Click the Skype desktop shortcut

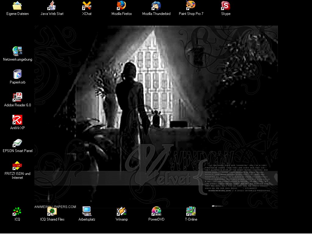coord(226,6)
